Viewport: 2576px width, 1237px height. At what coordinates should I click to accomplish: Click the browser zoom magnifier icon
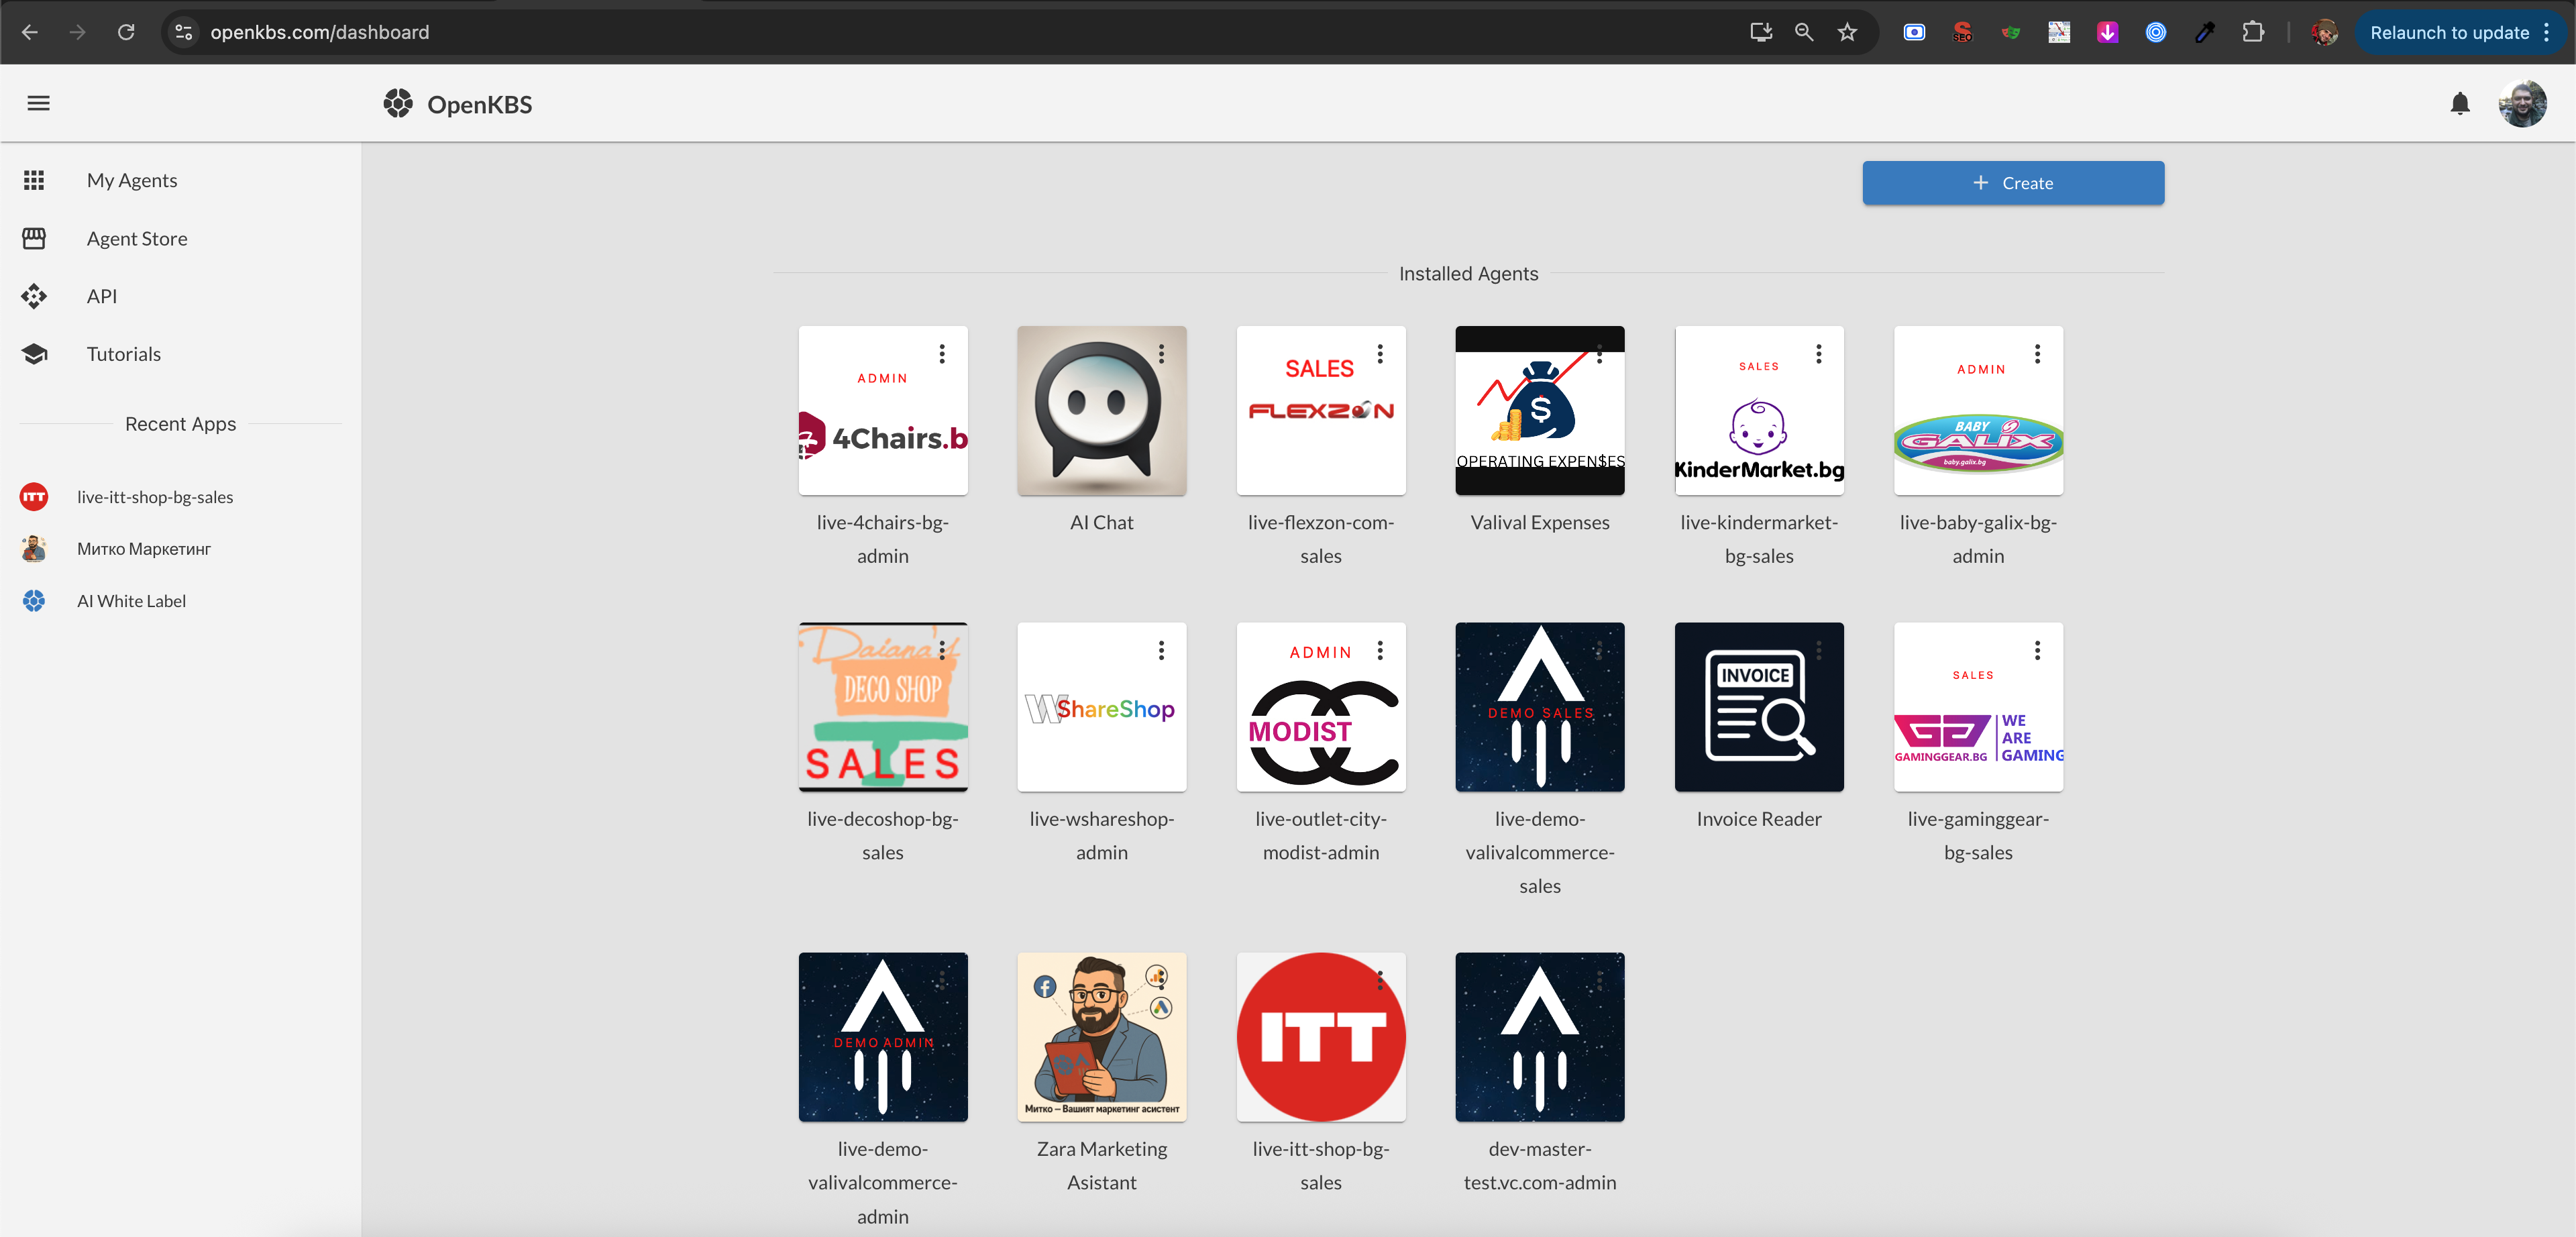tap(1804, 32)
